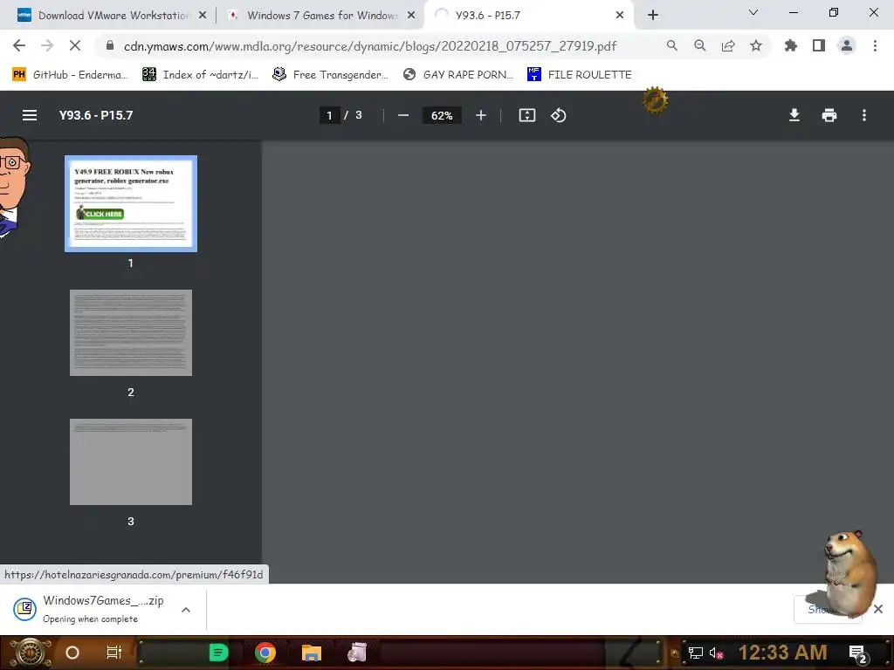The image size is (894, 670).
Task: Bookmark this page with star icon
Action: coord(756,45)
